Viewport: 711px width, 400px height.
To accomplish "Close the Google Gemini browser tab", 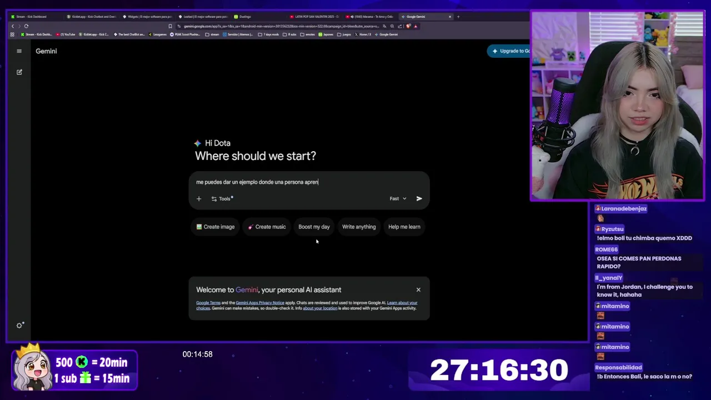I will tap(450, 17).
